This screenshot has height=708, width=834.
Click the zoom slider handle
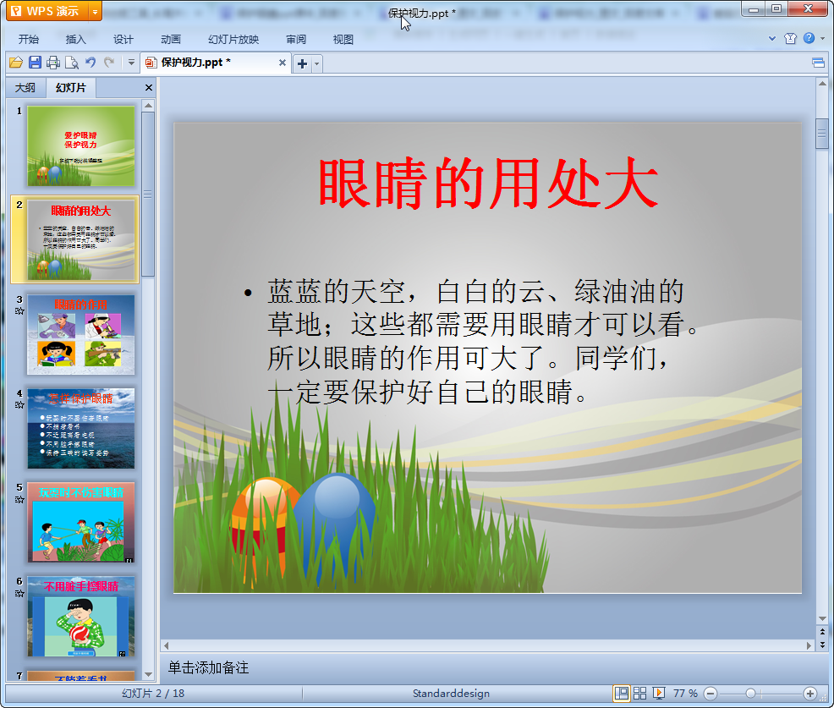(x=750, y=693)
